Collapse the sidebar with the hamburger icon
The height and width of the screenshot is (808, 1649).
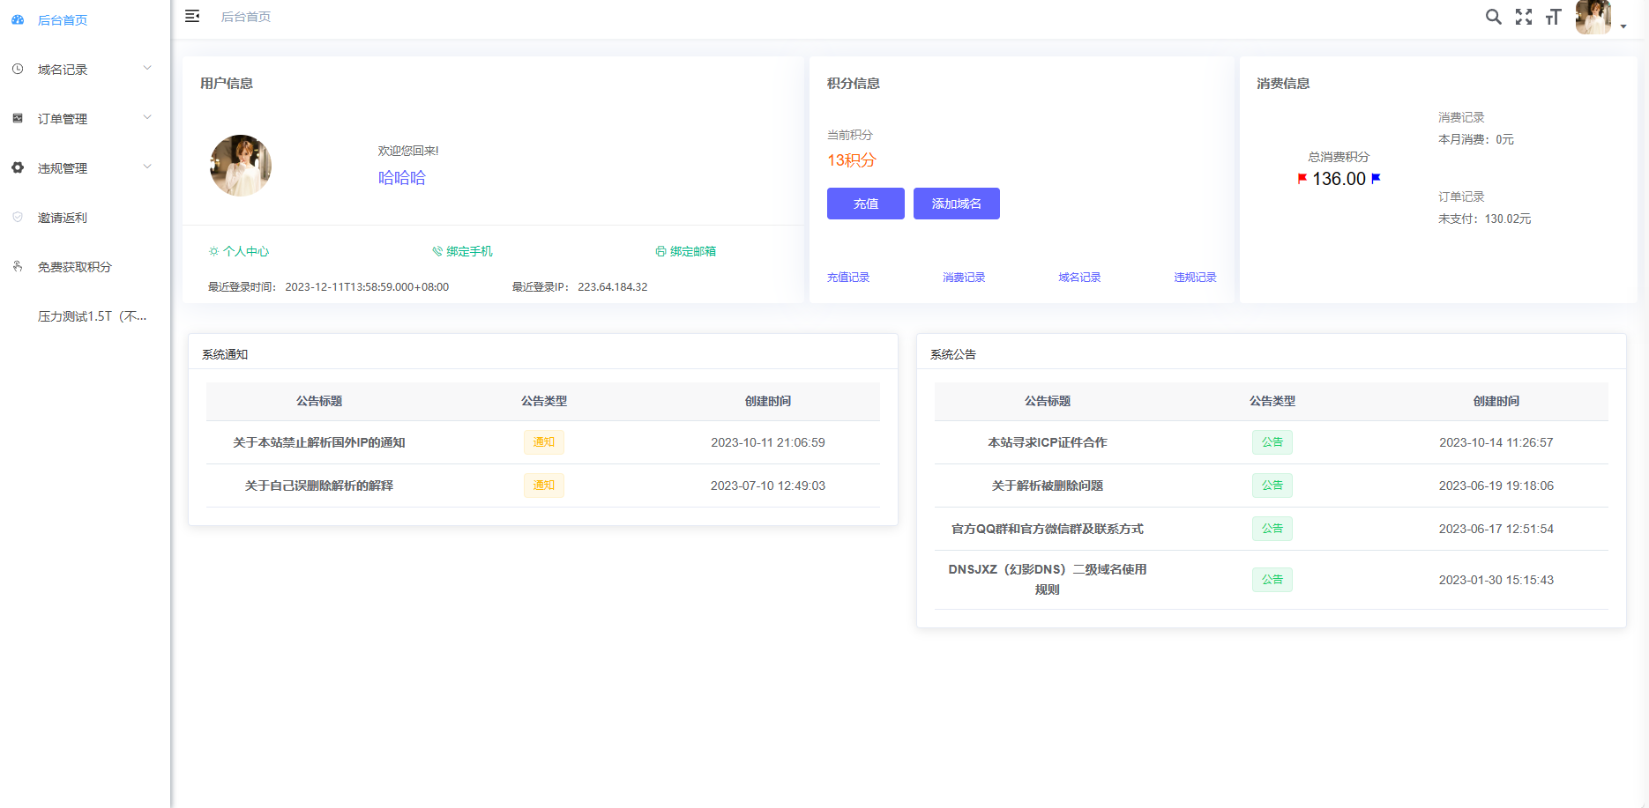192,16
